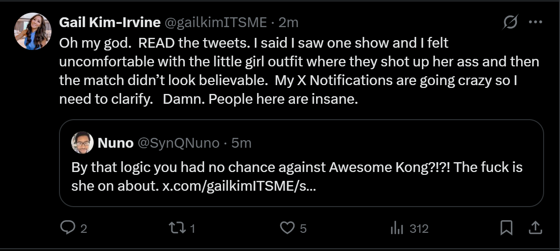The image size is (560, 251).
Task: Bookmark Gail Kim-Irvine's tweet
Action: point(507,228)
